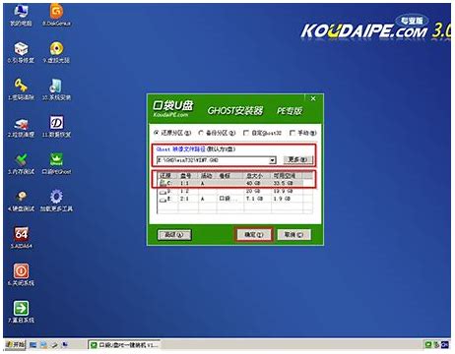Click the 可用空间 column header

point(287,176)
